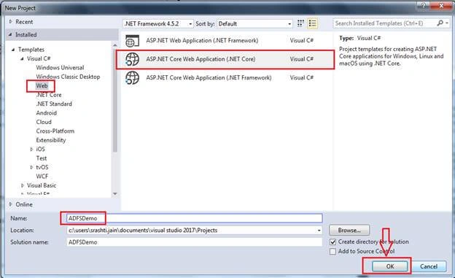Select the Extensibility category
455x278 pixels.
tap(51, 140)
